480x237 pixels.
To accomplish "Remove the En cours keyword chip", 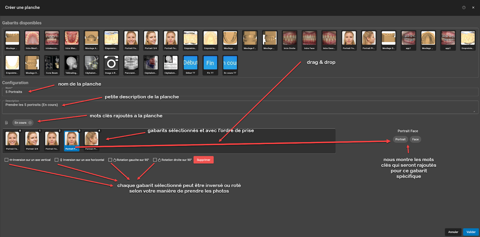I will pos(30,123).
